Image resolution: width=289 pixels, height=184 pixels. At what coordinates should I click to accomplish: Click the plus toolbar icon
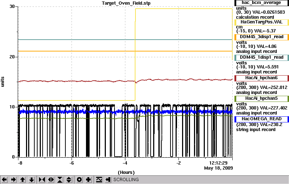coord(89,180)
